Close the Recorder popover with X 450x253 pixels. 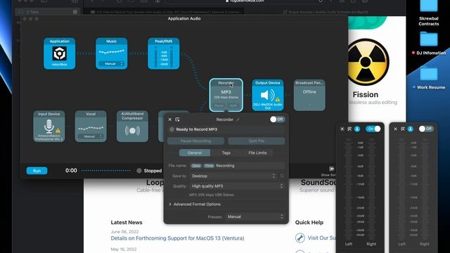tap(170, 119)
